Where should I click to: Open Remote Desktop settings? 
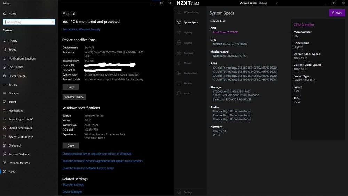click(18, 154)
